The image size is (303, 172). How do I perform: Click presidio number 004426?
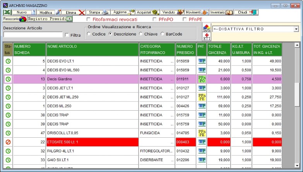click(x=183, y=106)
